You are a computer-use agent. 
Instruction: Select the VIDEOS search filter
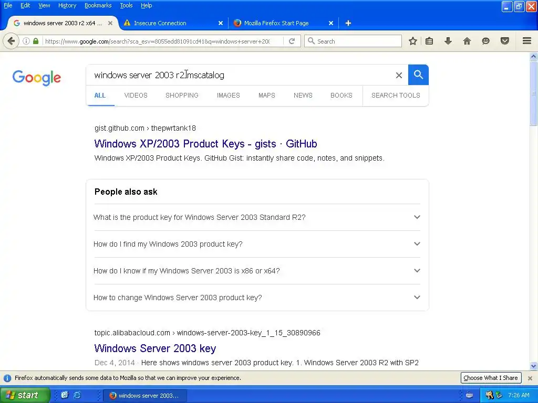click(136, 96)
